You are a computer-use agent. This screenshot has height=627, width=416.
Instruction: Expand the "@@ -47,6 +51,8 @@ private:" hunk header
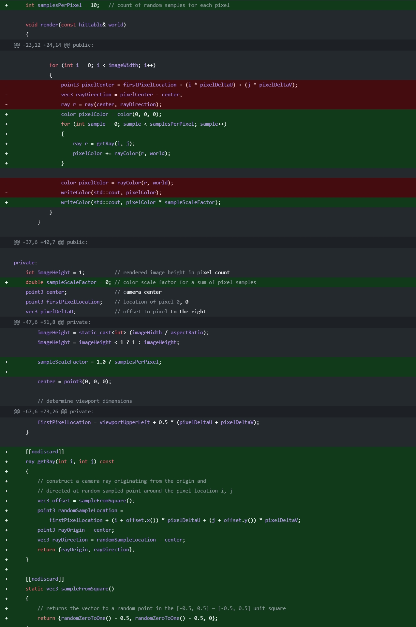208,322
